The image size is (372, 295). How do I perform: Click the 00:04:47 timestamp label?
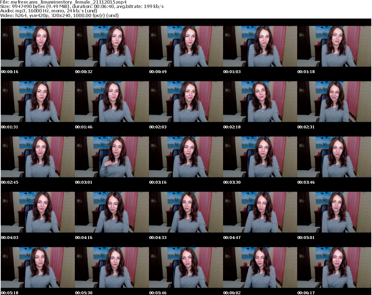click(232, 238)
